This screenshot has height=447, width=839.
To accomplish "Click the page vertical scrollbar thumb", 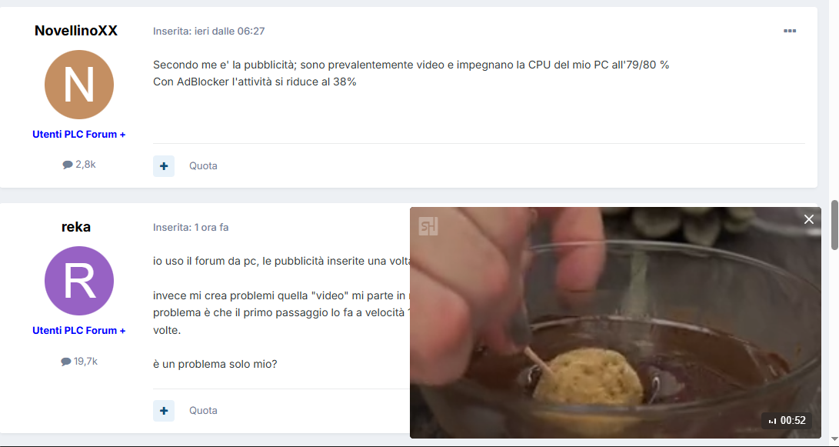I will point(834,225).
